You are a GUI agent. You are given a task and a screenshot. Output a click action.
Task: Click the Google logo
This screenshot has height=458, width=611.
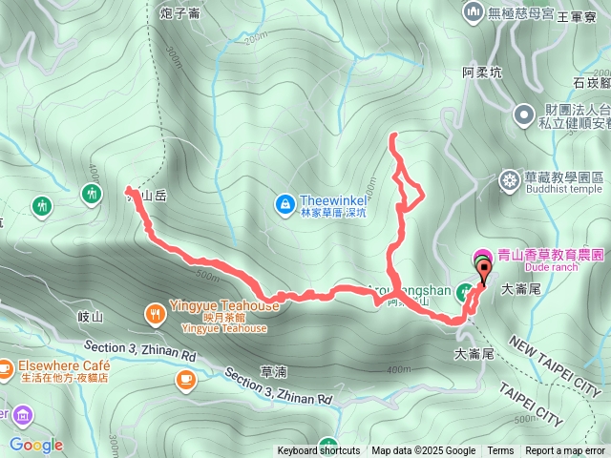point(36,445)
